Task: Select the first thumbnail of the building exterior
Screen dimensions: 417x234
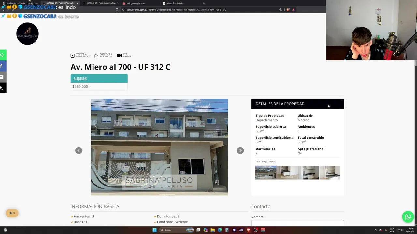Action: click(266, 173)
